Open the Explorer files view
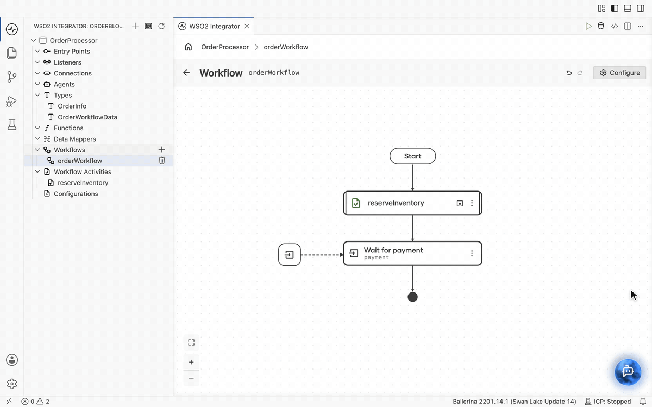Image resolution: width=652 pixels, height=407 pixels. [12, 53]
